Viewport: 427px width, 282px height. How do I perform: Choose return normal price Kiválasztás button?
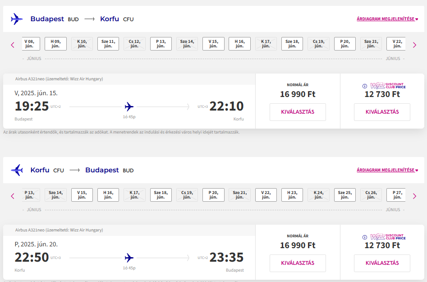tap(298, 263)
